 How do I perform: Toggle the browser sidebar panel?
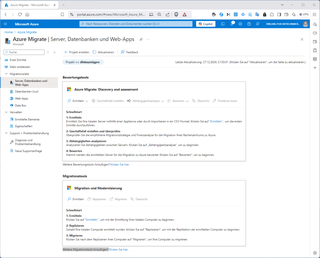click(279, 14)
